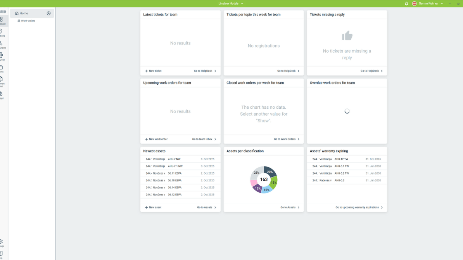Create a New asset
The height and width of the screenshot is (260, 463).
point(153,207)
